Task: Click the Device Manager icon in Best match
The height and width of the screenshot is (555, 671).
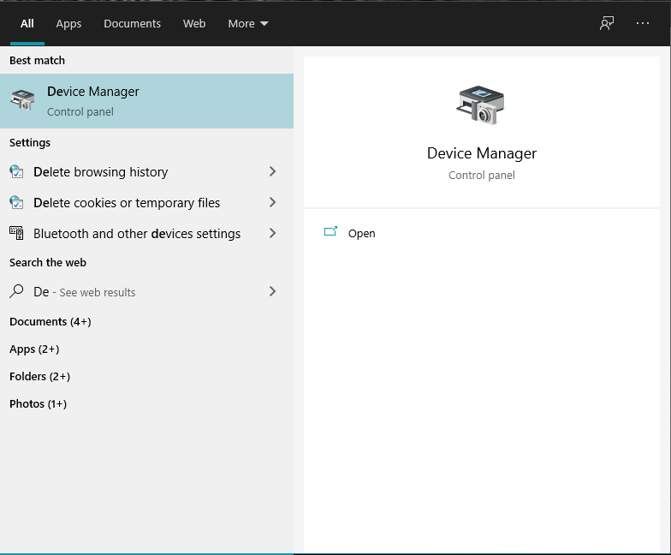Action: tap(22, 100)
